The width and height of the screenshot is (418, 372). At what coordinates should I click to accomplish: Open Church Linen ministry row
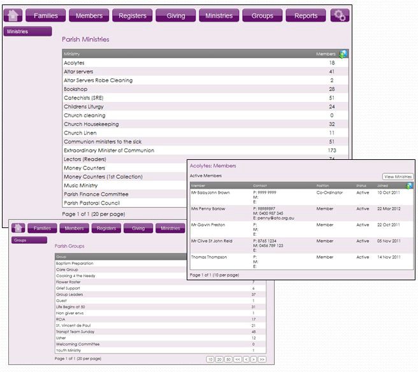[205, 132]
